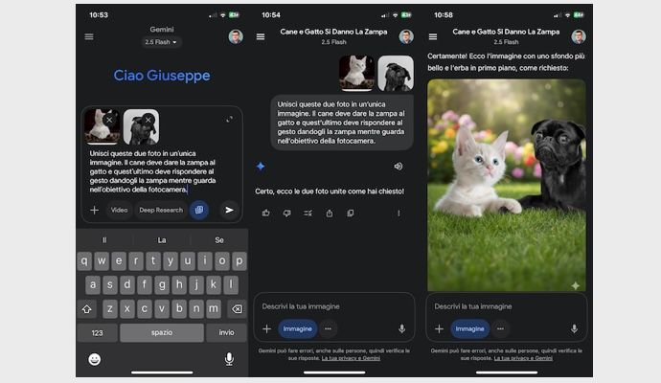Play the reply aloud with the speaker icon
661x383 pixels.
tap(398, 166)
